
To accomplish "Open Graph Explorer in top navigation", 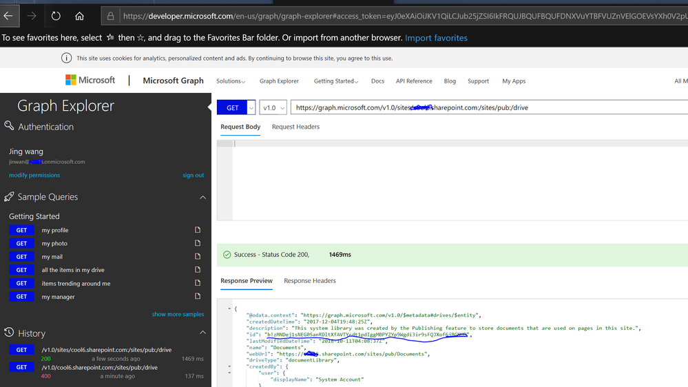I will click(279, 81).
